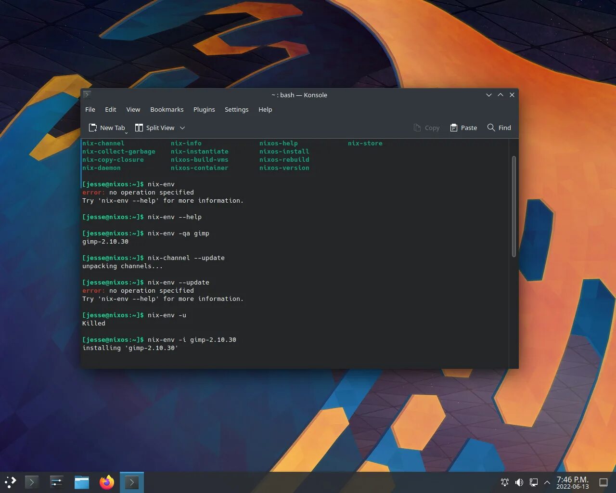Click the command 'nix-env -qa gimp'

[x=179, y=233]
